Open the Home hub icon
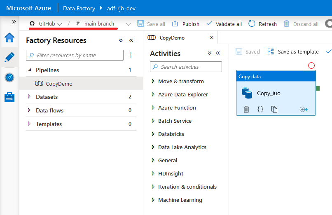 coord(9,38)
